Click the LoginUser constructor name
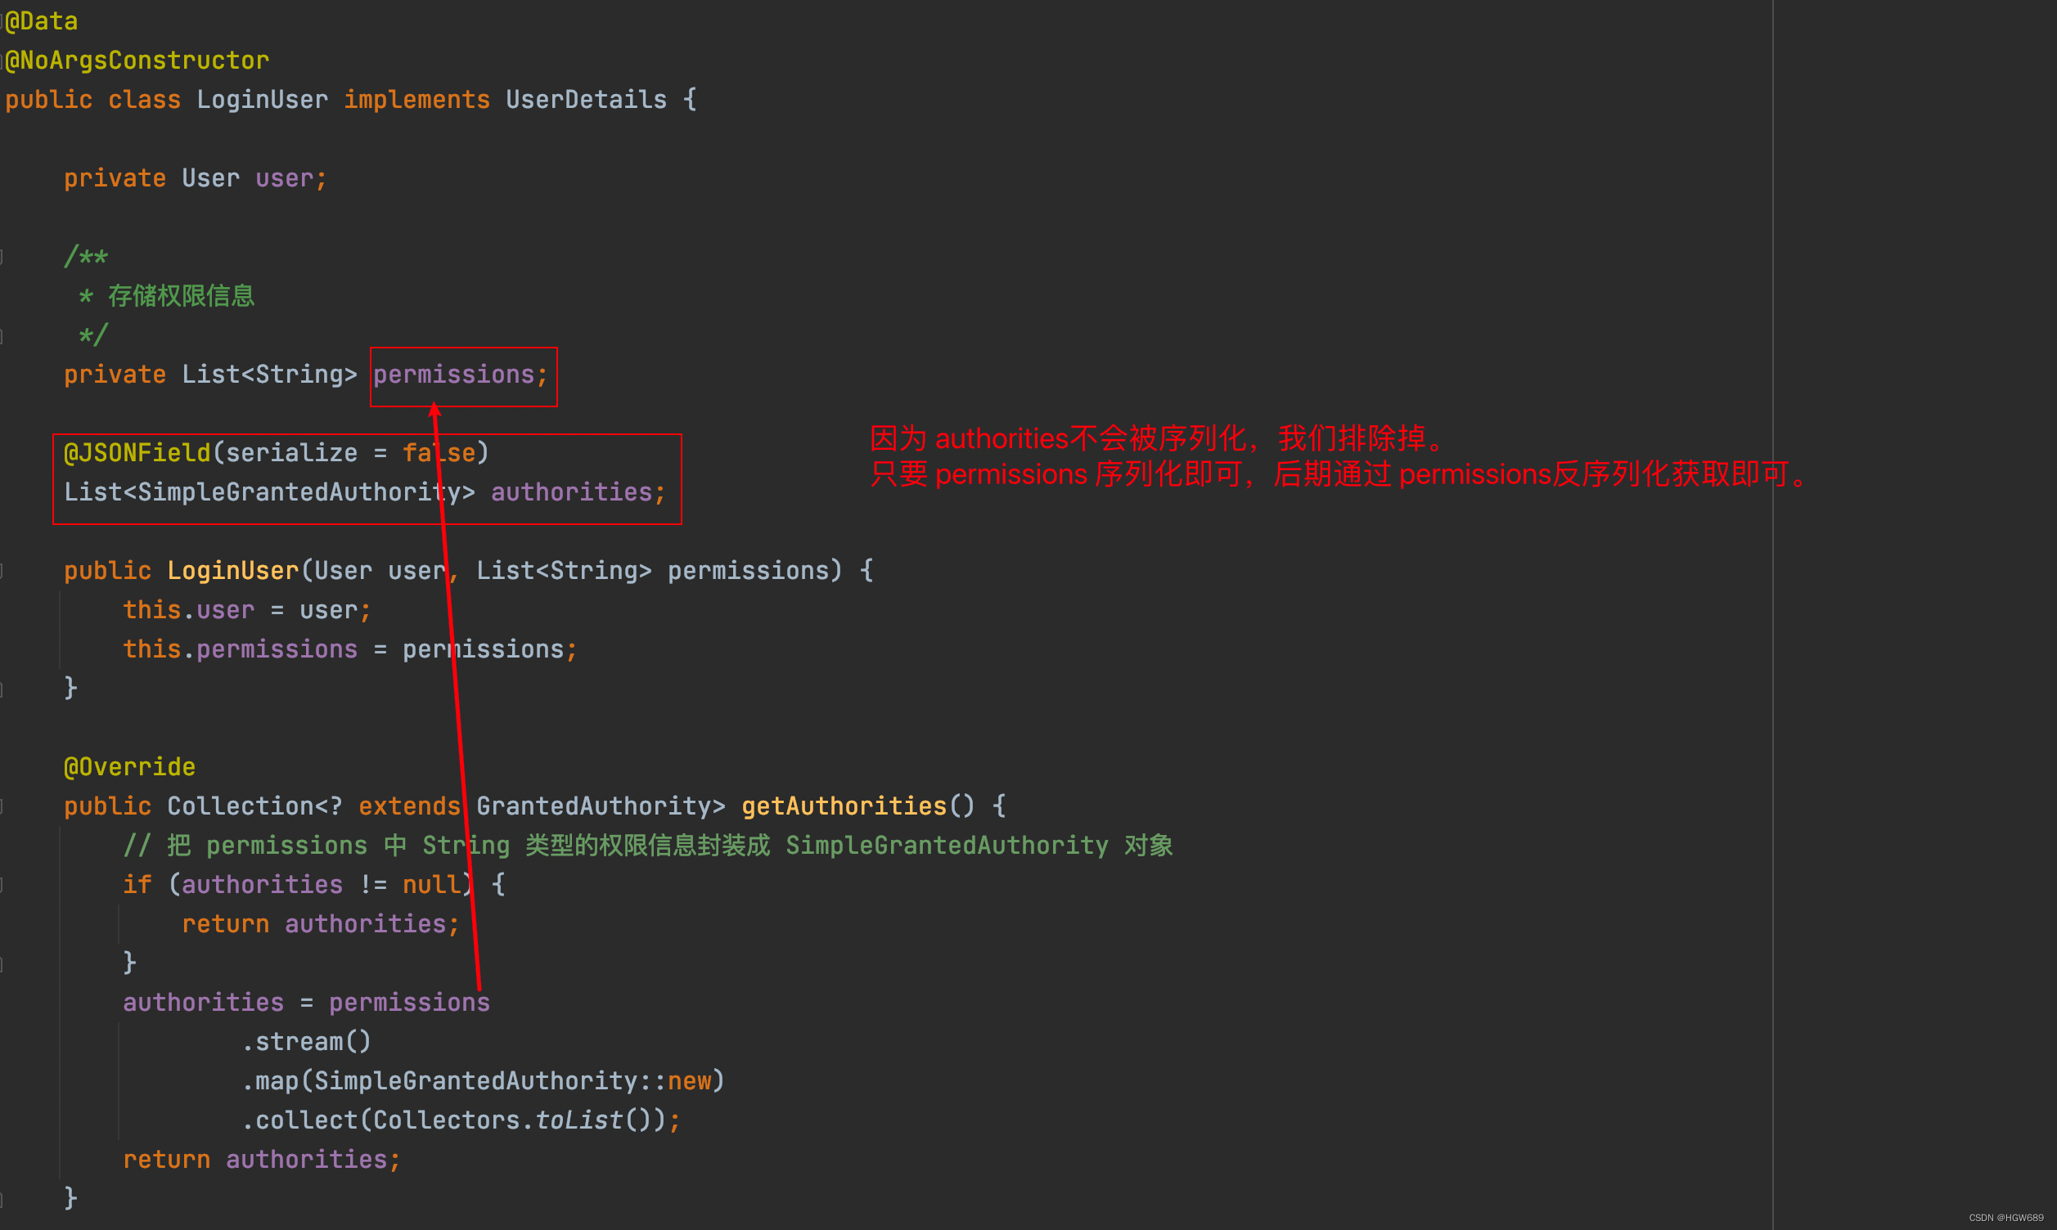The width and height of the screenshot is (2057, 1230). click(233, 570)
